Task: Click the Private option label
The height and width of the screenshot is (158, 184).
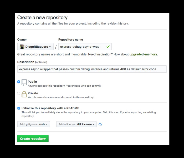Action: [33, 93]
